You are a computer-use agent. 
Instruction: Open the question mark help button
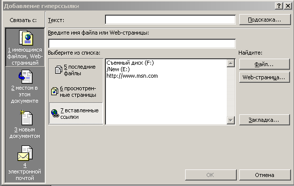pyautogui.click(x=279, y=6)
